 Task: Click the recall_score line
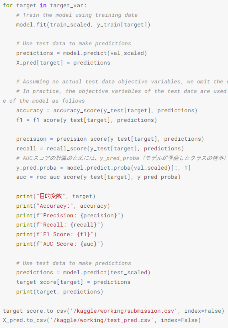point(100,148)
